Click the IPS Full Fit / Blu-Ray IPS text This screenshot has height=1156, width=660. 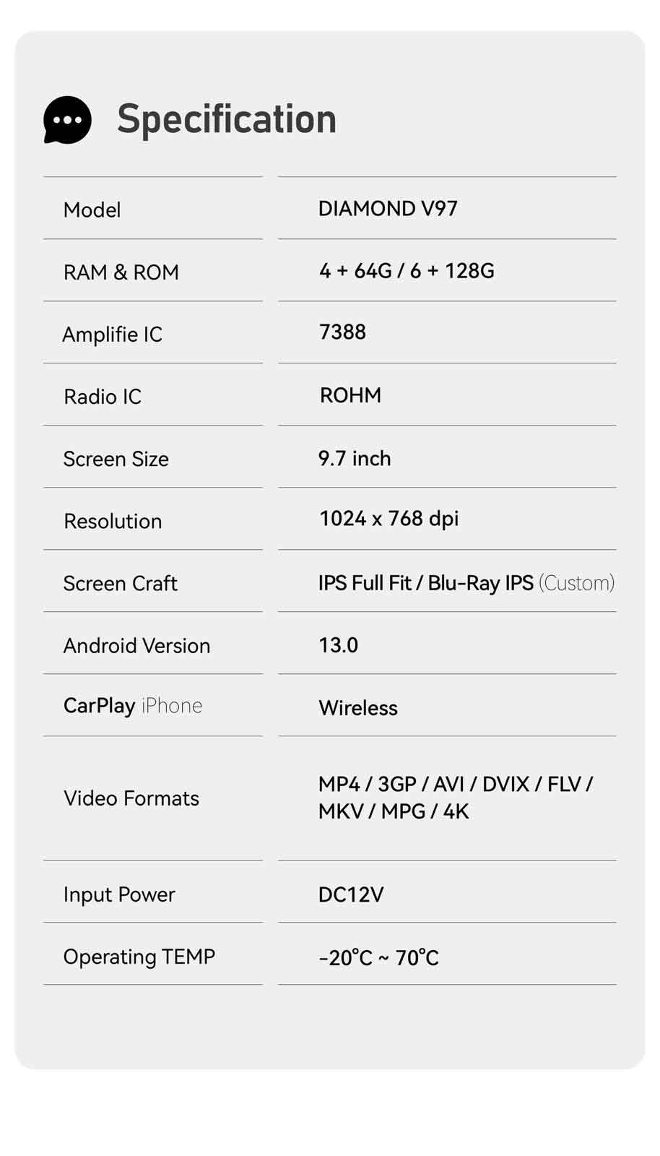426,583
